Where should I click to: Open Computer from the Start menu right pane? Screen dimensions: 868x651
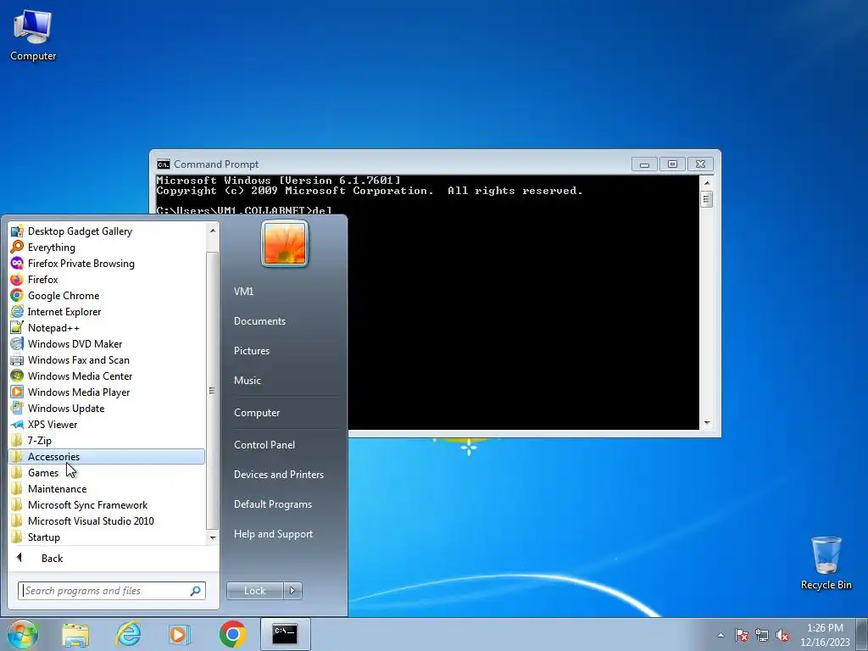point(286,413)
